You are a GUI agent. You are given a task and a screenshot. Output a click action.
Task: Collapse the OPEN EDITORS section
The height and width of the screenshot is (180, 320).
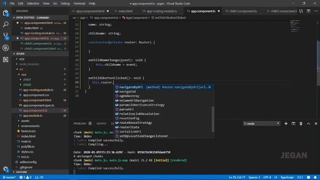[40, 17]
